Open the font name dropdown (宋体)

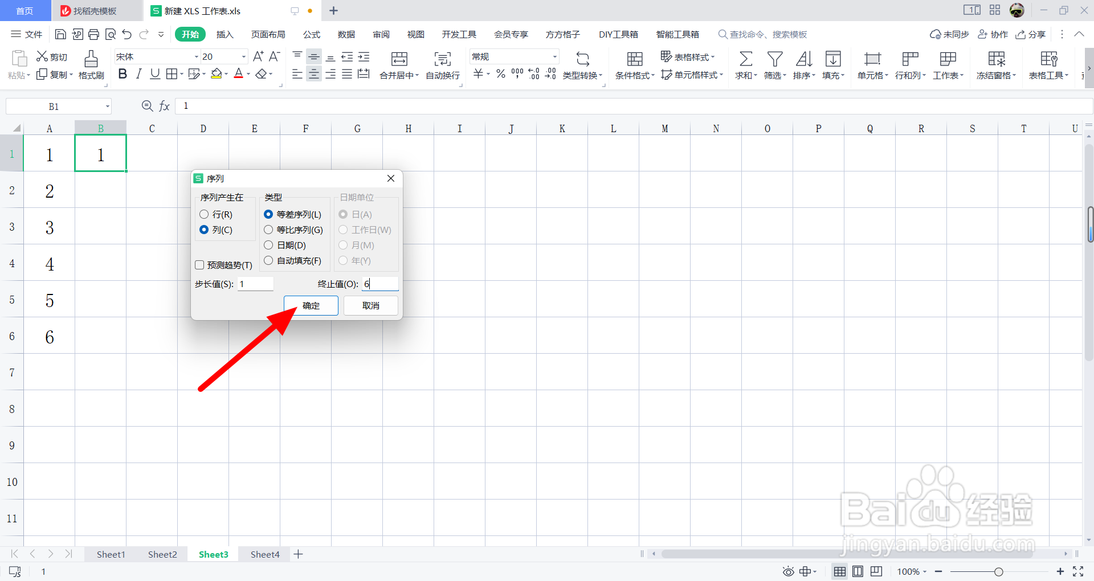pos(196,57)
